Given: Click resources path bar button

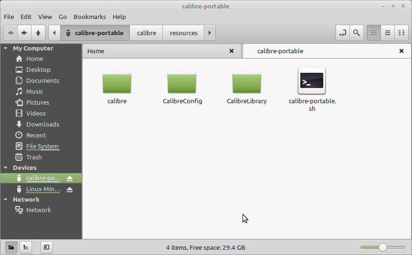Looking at the screenshot, I should (183, 33).
